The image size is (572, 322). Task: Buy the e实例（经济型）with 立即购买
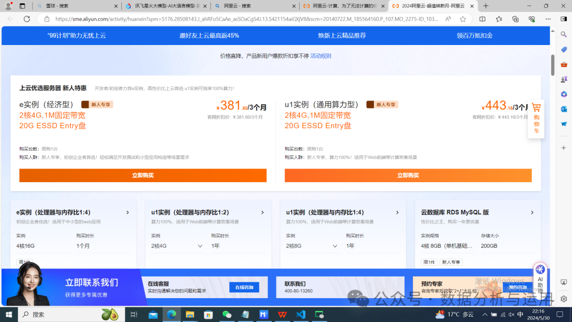tap(143, 175)
